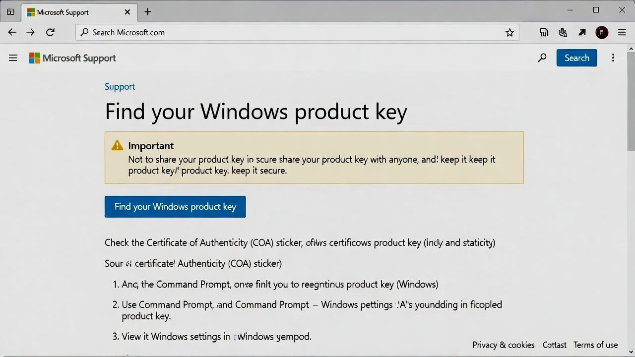Open the page's three-dot options menu

coord(613,58)
